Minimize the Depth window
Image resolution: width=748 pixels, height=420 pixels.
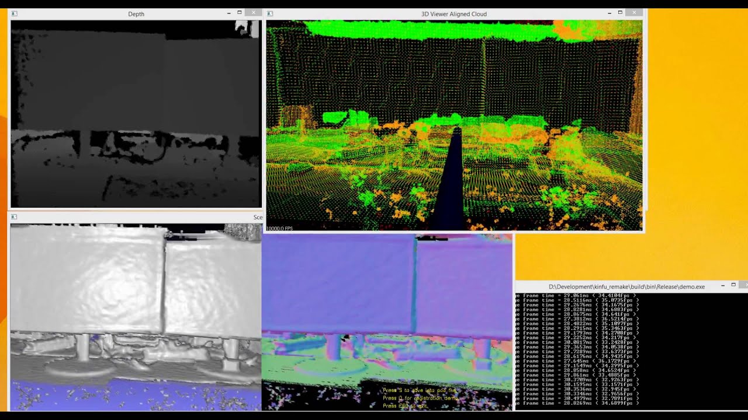(228, 13)
